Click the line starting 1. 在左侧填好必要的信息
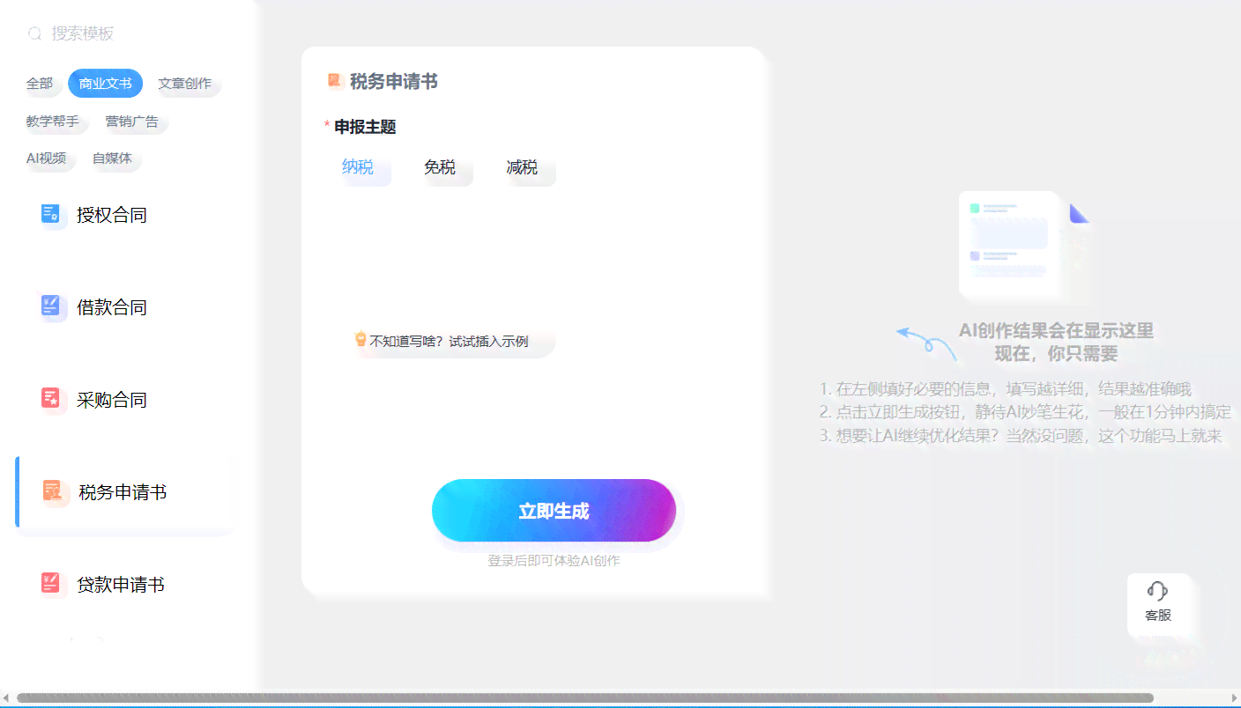 coord(1006,389)
